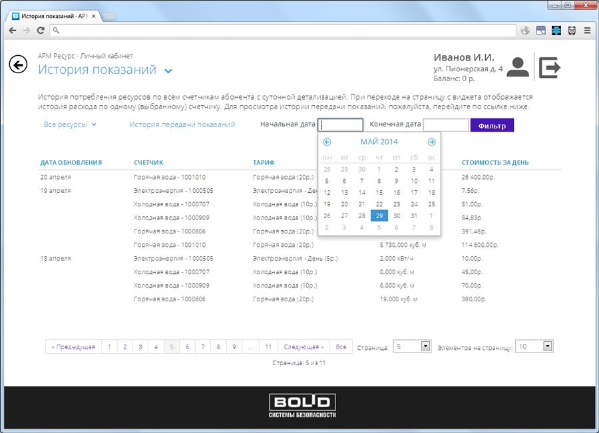Open История передачи показаний link
This screenshot has height=433, width=599.
pos(182,124)
